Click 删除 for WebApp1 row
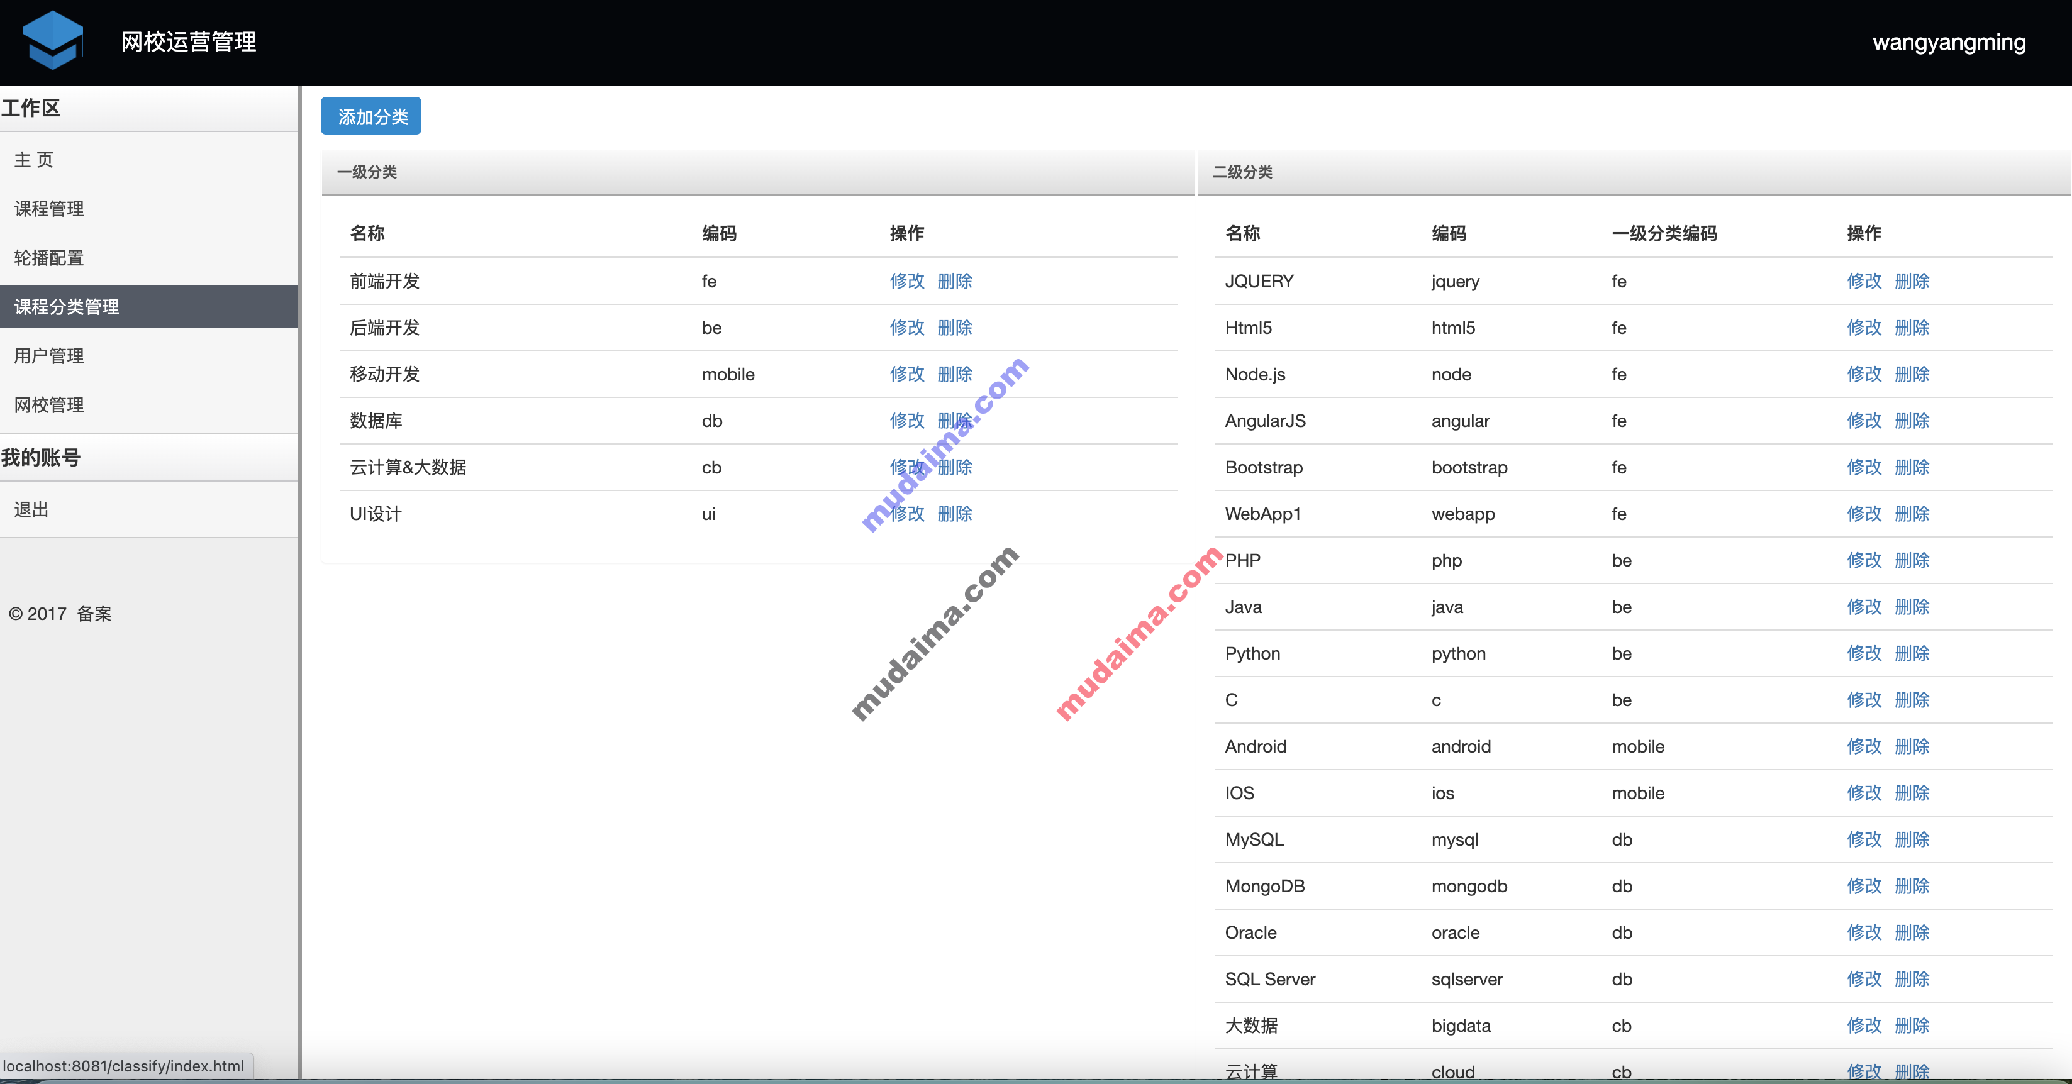 click(x=1912, y=515)
